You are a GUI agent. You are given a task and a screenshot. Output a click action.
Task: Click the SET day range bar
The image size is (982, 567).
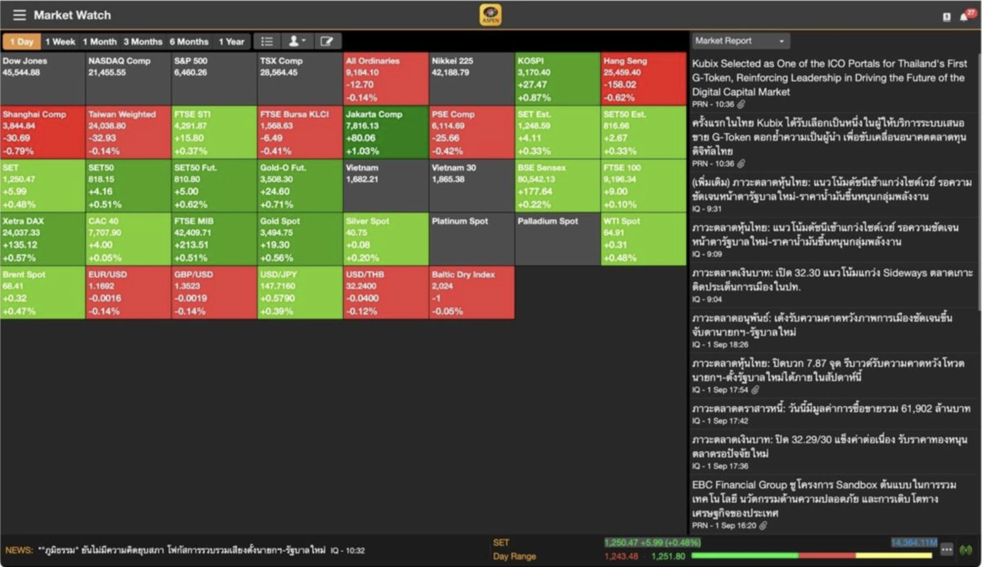point(811,556)
